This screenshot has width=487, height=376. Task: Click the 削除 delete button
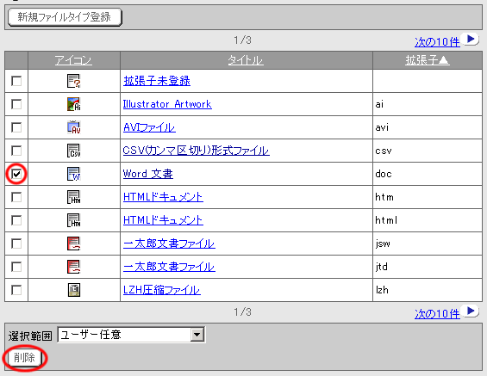(x=24, y=358)
